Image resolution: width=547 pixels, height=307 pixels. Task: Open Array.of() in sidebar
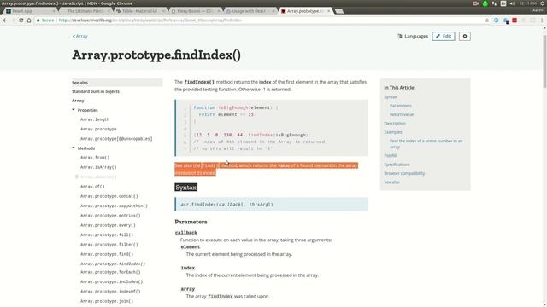pyautogui.click(x=92, y=187)
